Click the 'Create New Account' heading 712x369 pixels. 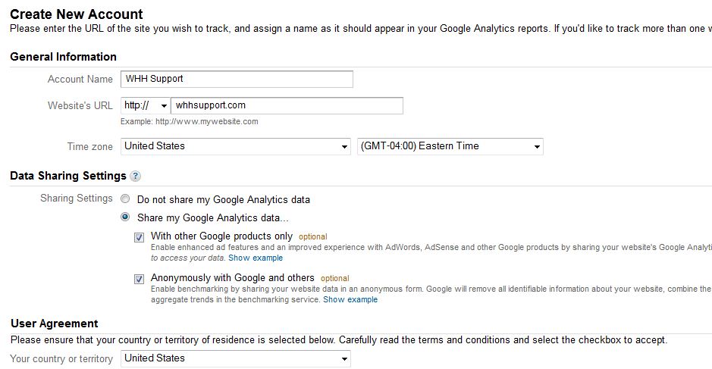point(77,14)
